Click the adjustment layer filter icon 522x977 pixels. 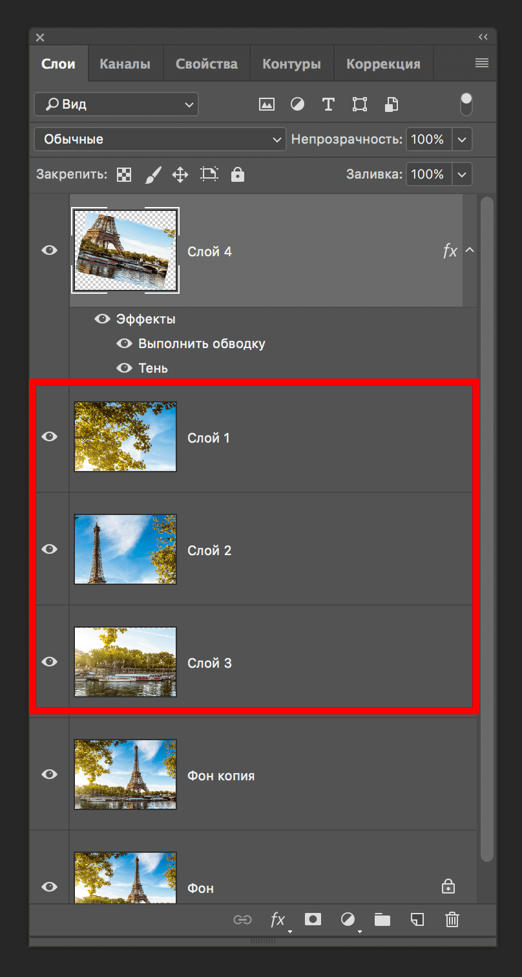[297, 104]
